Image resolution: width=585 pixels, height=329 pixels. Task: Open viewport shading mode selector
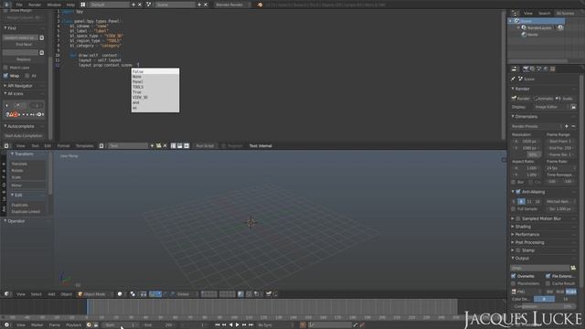coord(120,294)
